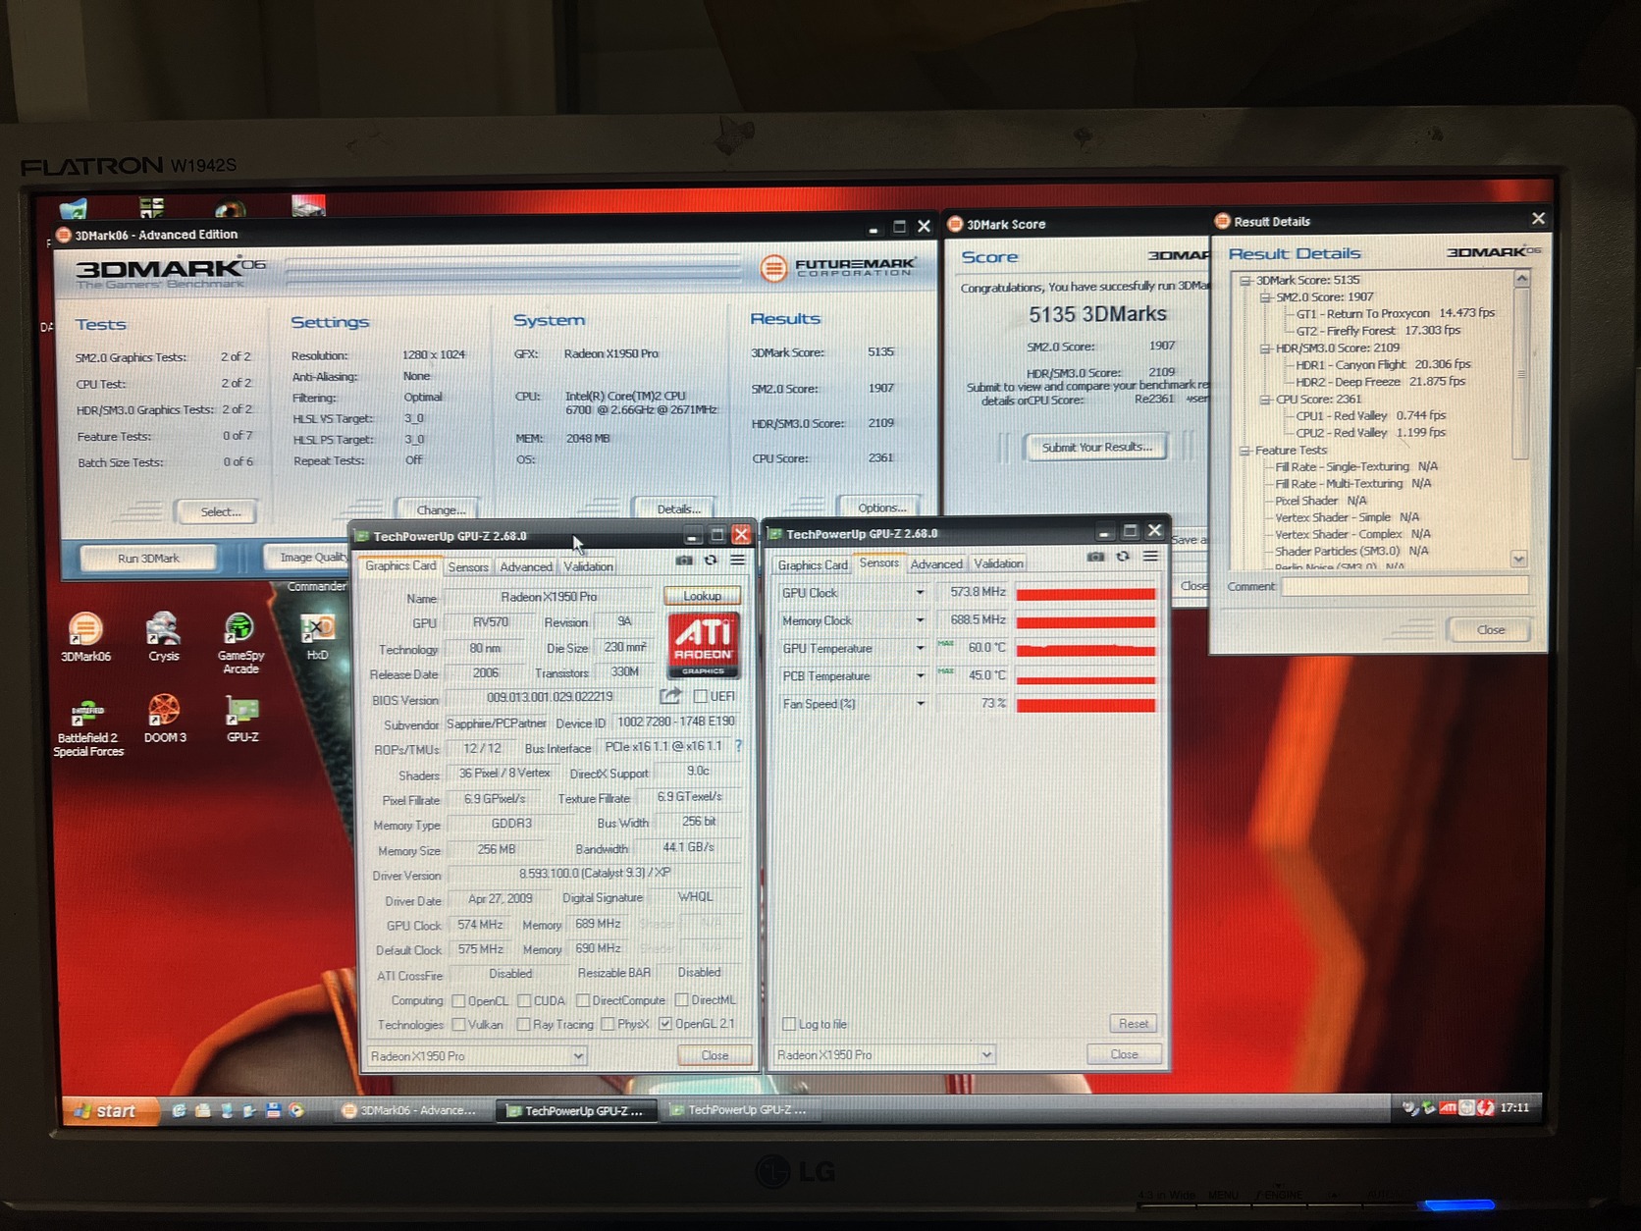Click the DOOM 3 desktop icon

click(x=165, y=719)
